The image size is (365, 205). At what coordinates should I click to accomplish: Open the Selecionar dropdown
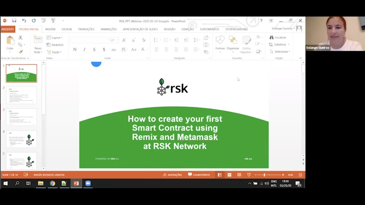(x=280, y=52)
